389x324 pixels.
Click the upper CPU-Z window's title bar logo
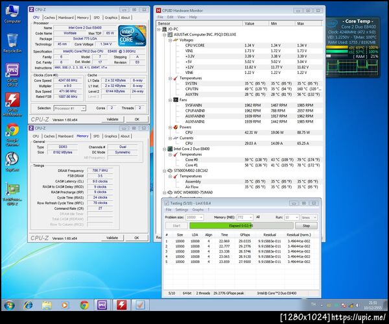pyautogui.click(x=32, y=10)
